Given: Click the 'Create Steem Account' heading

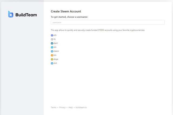Looking at the screenshot, I should click(x=66, y=11).
